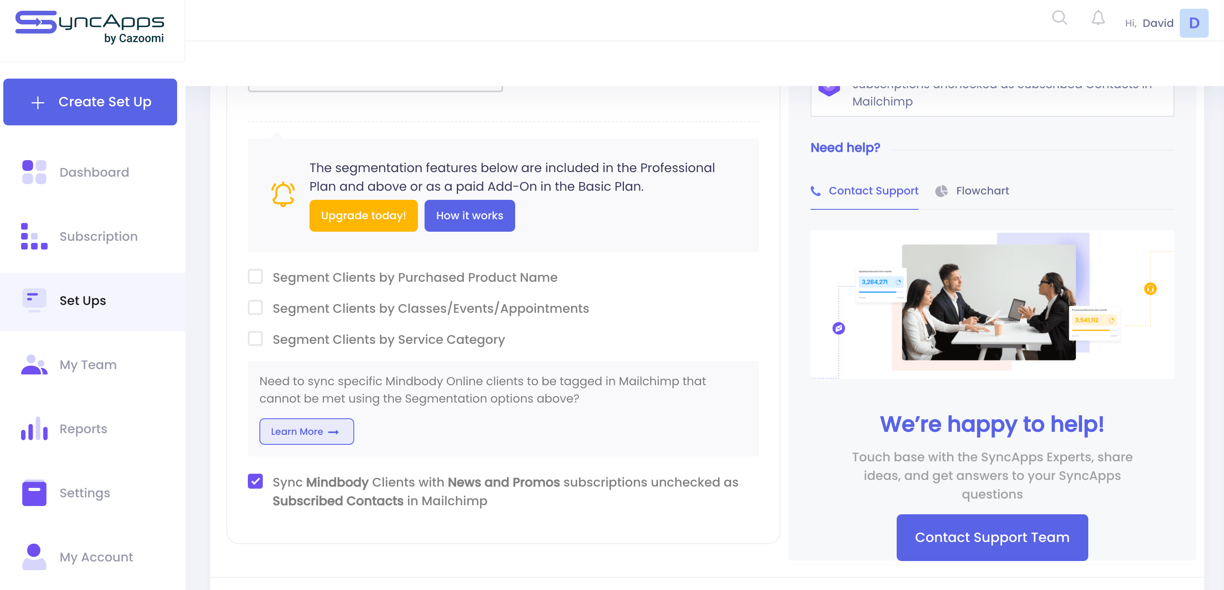Click the 3,541,112 stats card
1224x590 pixels.
coord(1094,323)
